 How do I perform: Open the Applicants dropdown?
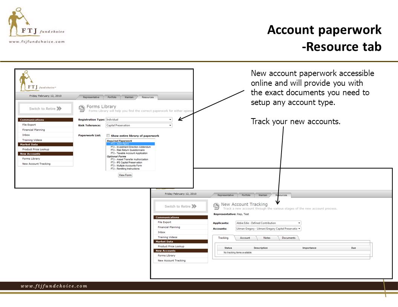click(268, 223)
